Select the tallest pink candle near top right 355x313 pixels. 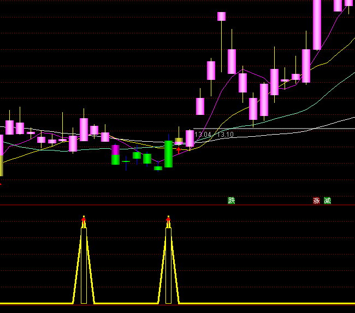click(x=317, y=25)
